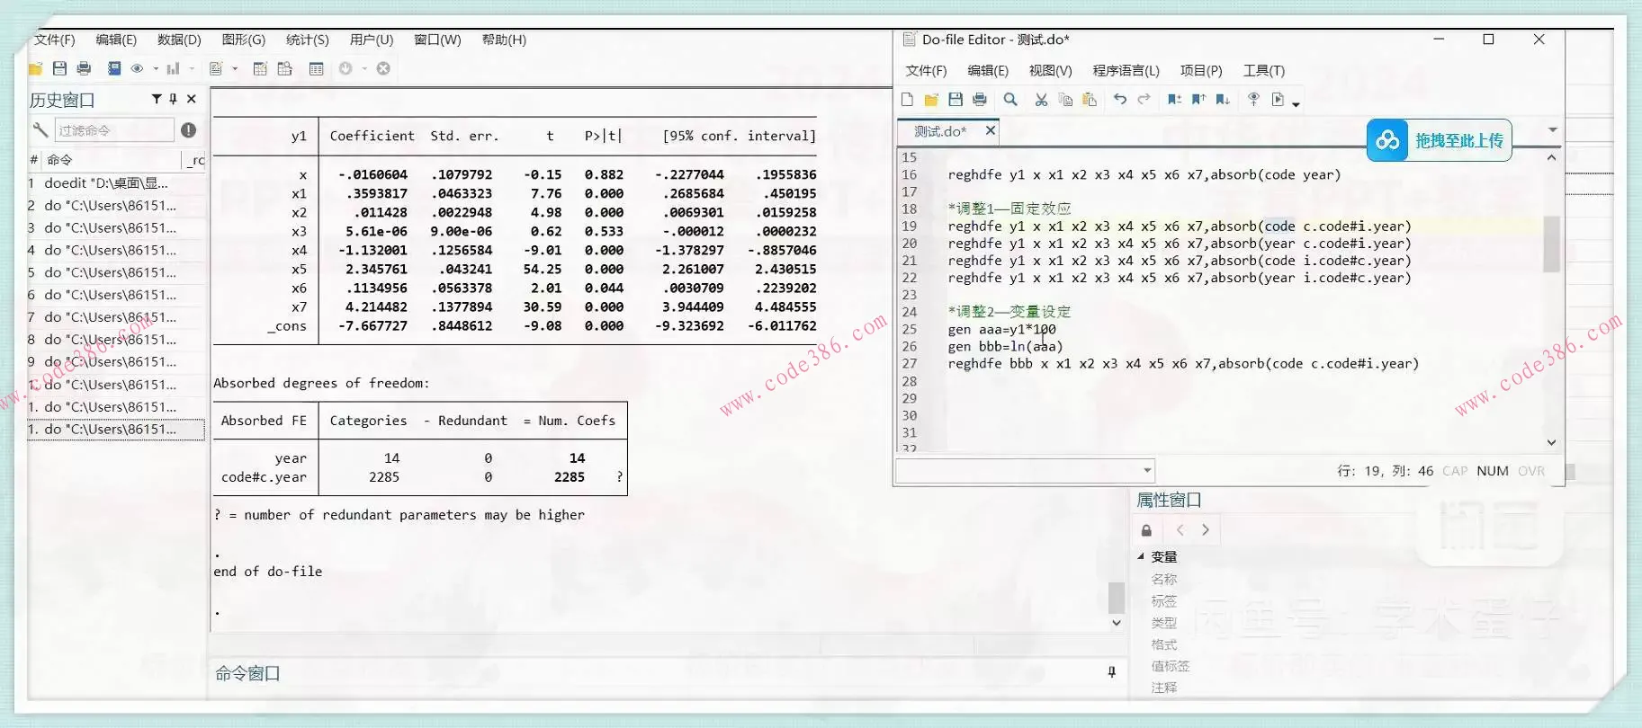1642x728 pixels.
Task: Click the Variables Manager icon in the main toolbar
Action: tap(316, 69)
